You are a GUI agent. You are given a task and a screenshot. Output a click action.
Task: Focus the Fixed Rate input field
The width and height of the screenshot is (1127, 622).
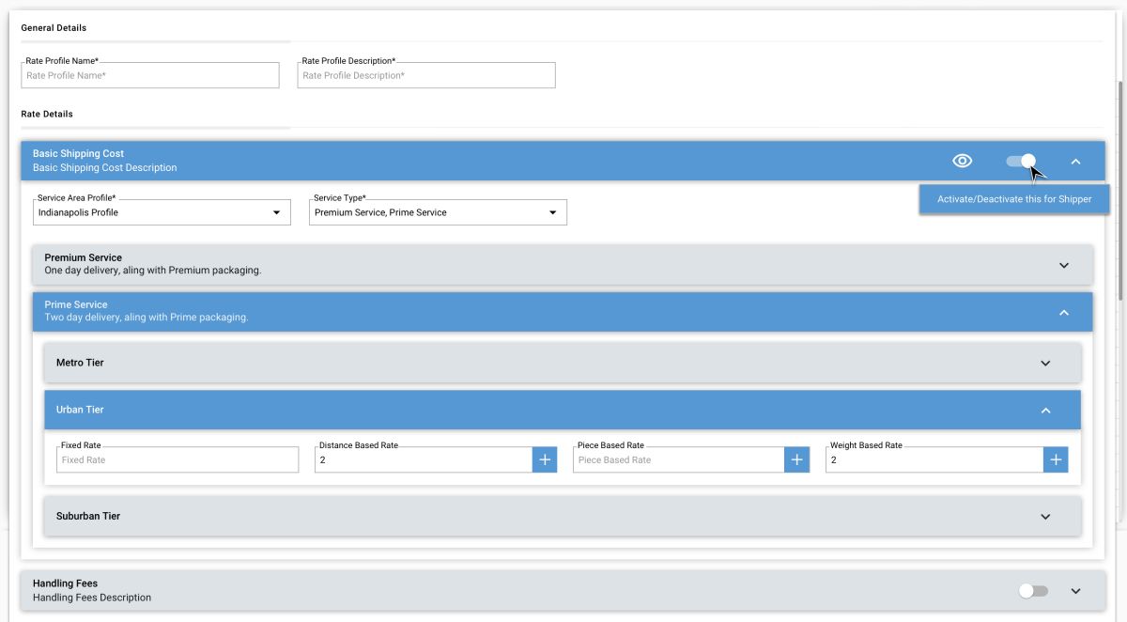click(x=177, y=459)
